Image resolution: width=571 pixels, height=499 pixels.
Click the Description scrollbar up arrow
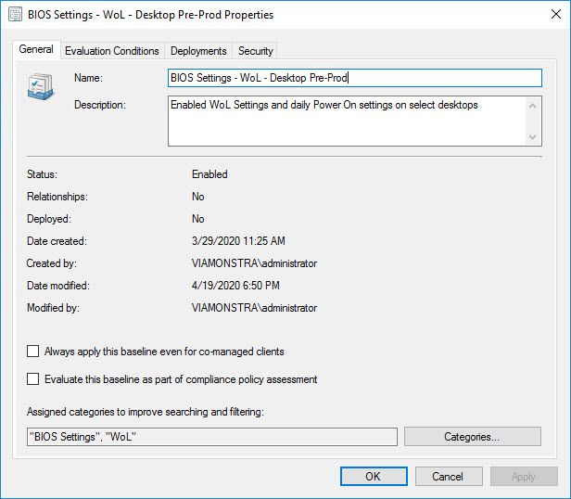pos(533,105)
